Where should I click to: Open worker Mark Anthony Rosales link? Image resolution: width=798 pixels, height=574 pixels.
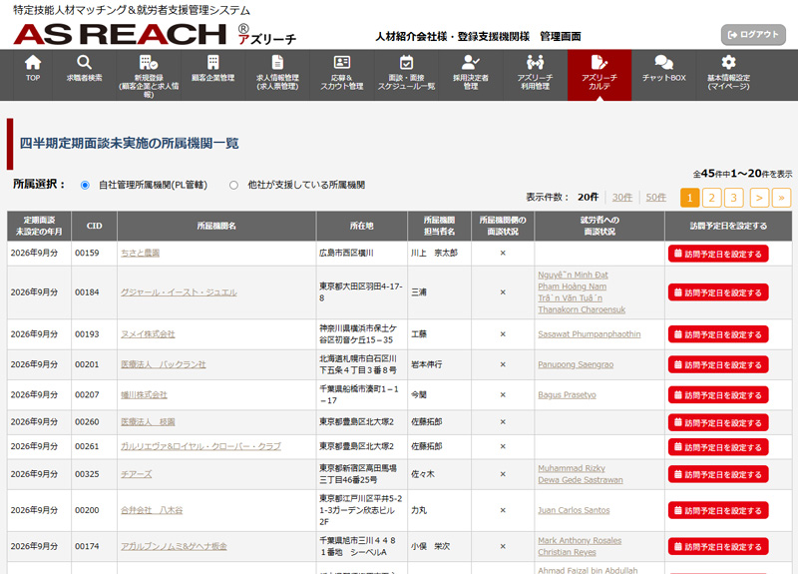click(580, 540)
